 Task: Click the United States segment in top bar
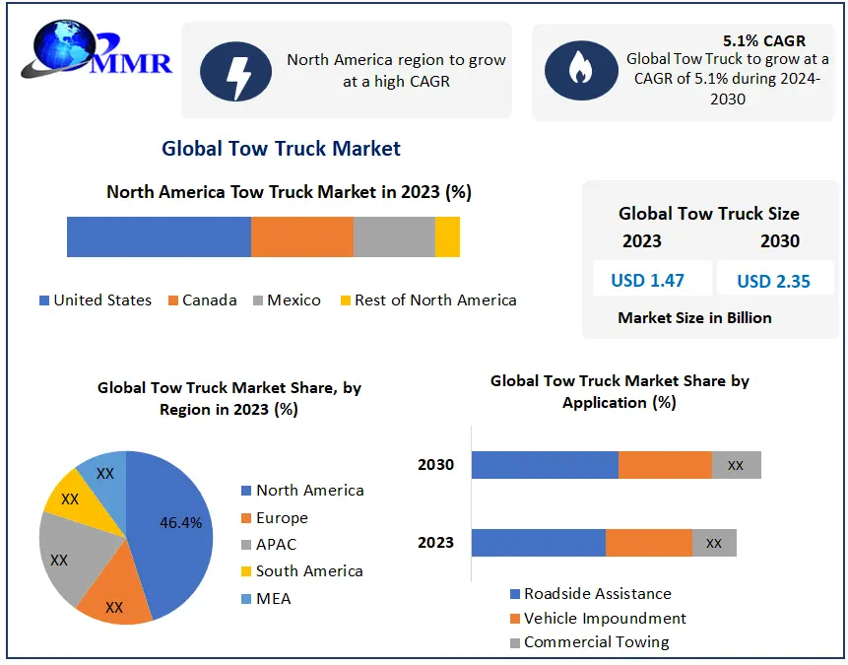(x=159, y=237)
